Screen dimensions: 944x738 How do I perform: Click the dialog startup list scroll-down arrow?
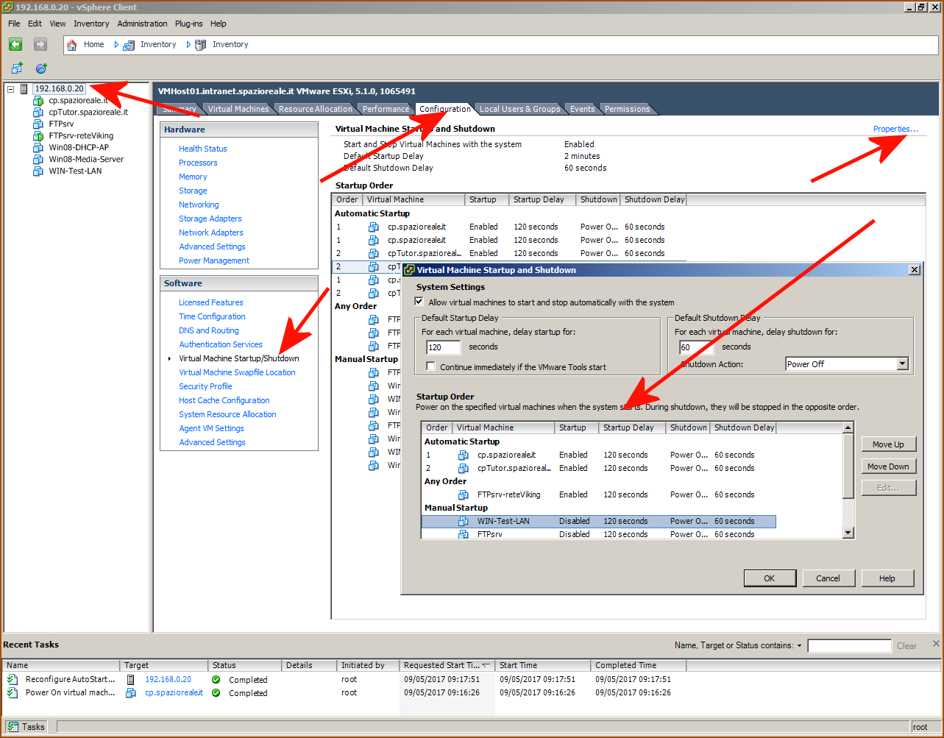click(x=848, y=533)
